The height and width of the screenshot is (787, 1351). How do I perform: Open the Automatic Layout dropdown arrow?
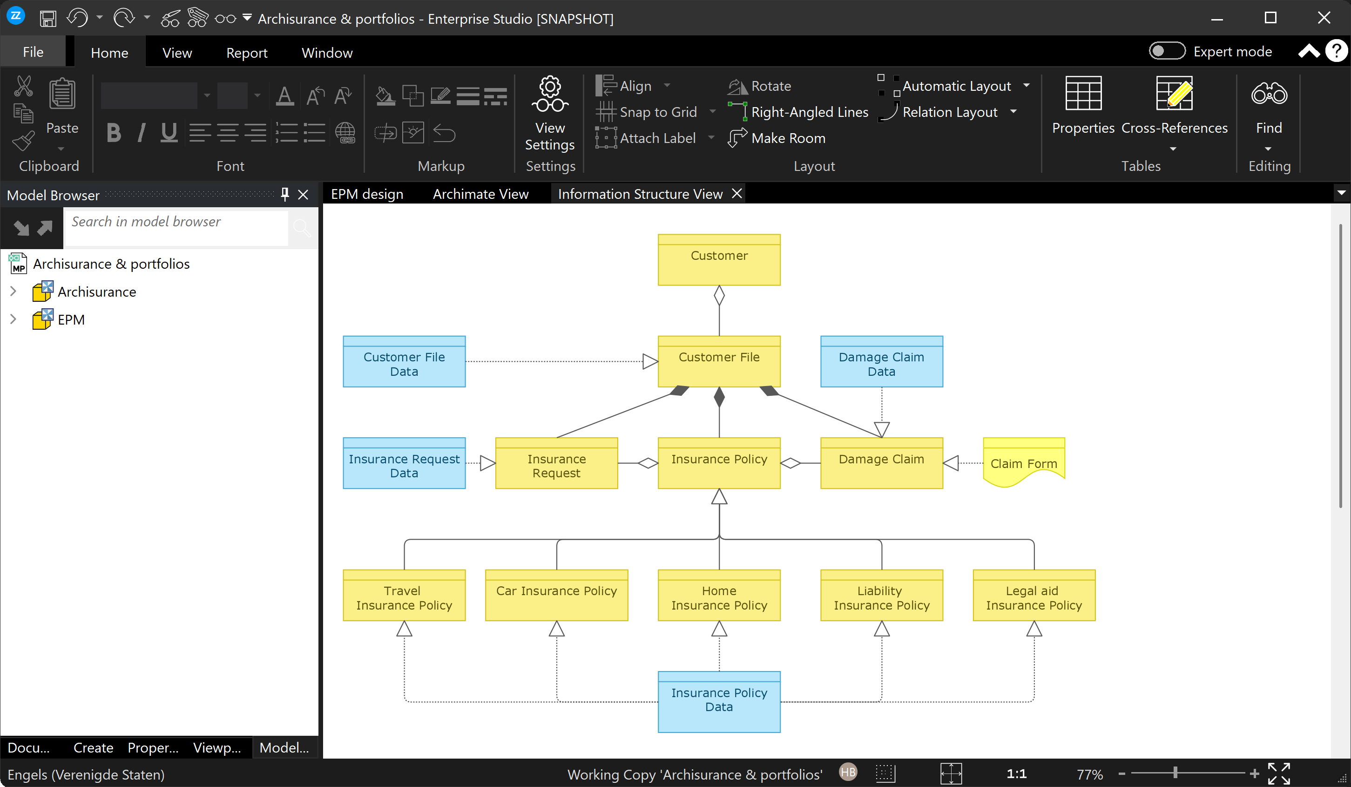[x=1027, y=86]
